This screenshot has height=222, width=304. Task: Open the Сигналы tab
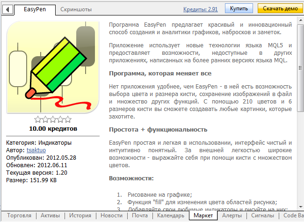pyautogui.click(x=262, y=215)
